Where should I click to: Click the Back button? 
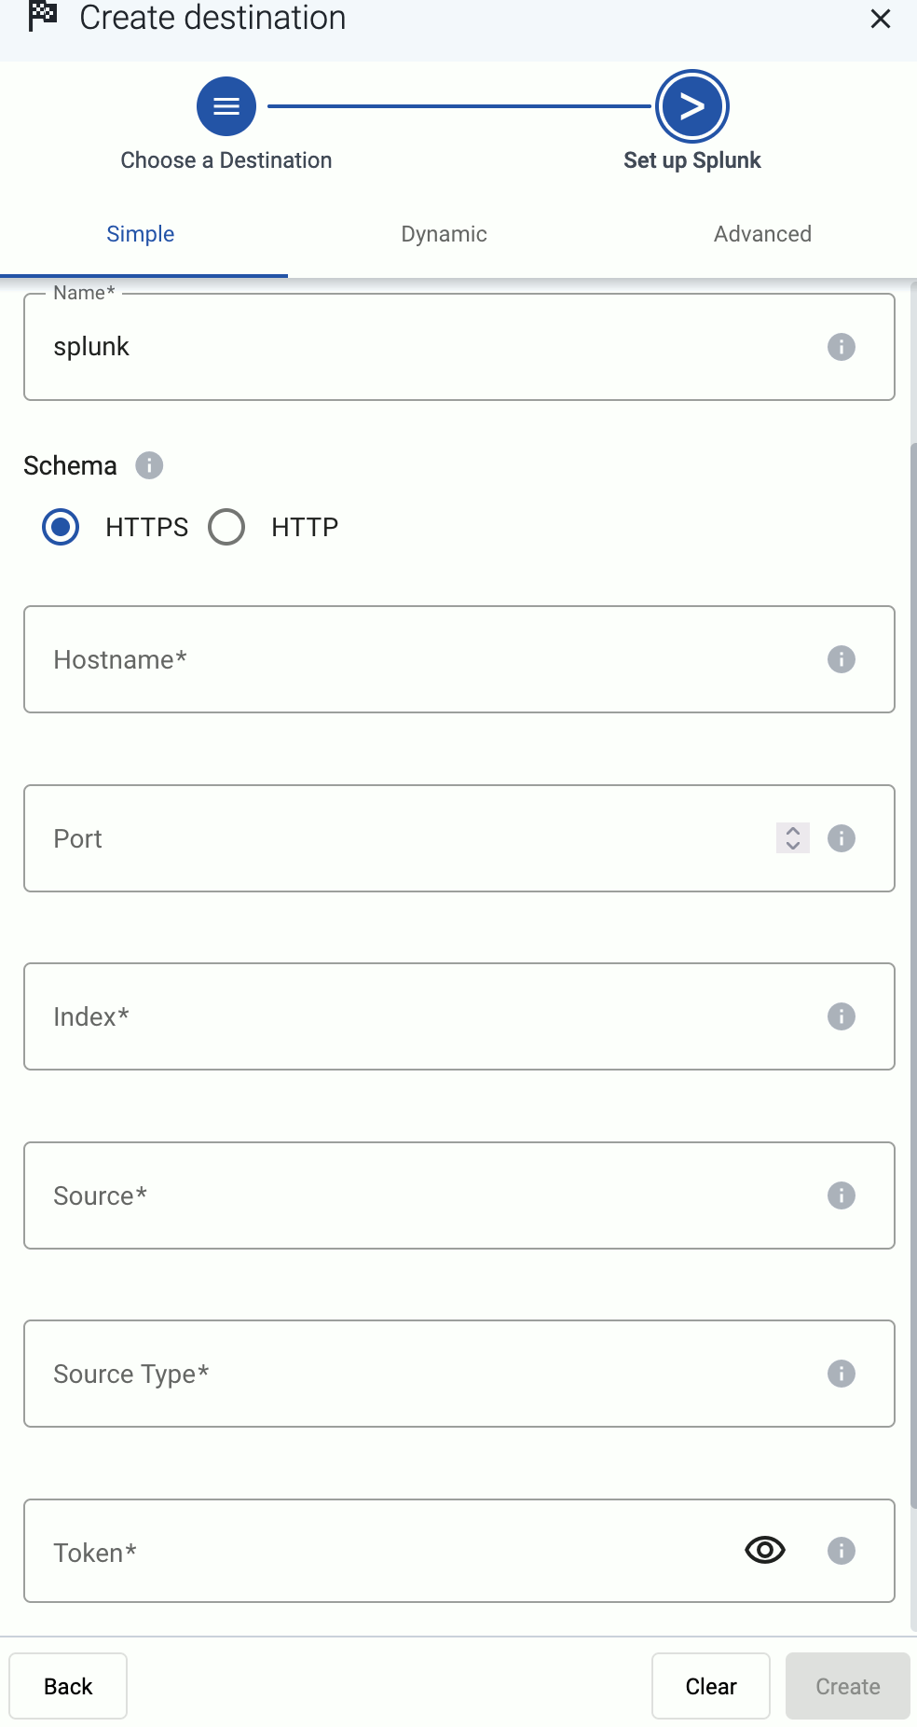click(68, 1686)
